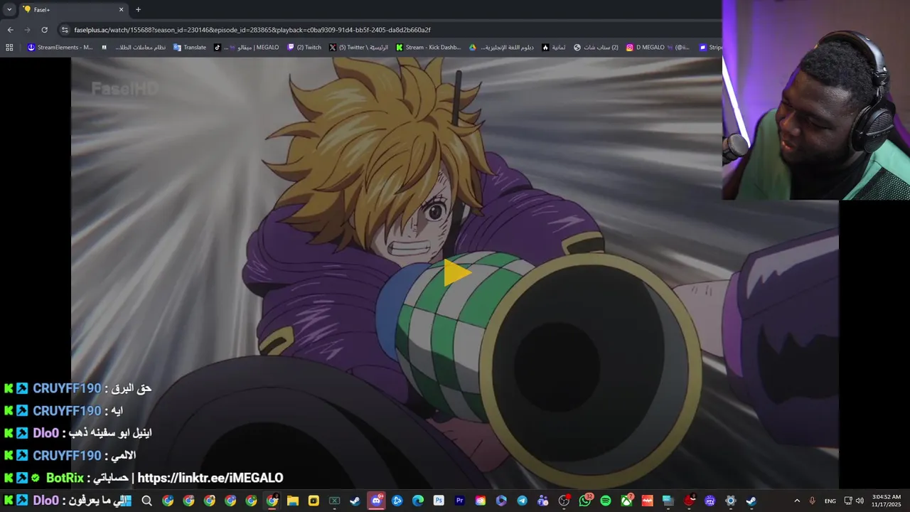The width and height of the screenshot is (910, 512).
Task: Open Microsoft Teams from taskbar
Action: point(543,501)
